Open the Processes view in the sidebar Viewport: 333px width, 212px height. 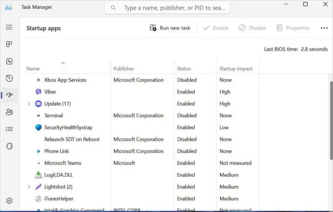[x=9, y=44]
